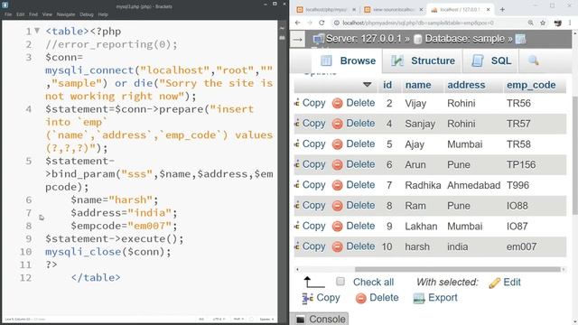Open the Search tab magnifier icon
Viewport: 578px width, 325px height.
click(534, 60)
